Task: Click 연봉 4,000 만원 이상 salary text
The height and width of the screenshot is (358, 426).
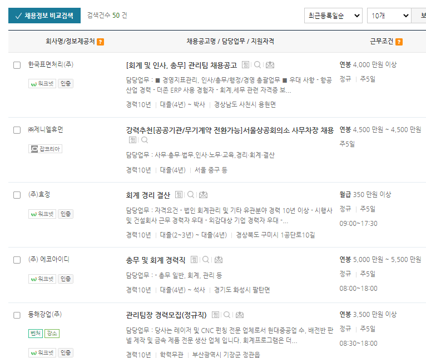Action: (x=368, y=64)
